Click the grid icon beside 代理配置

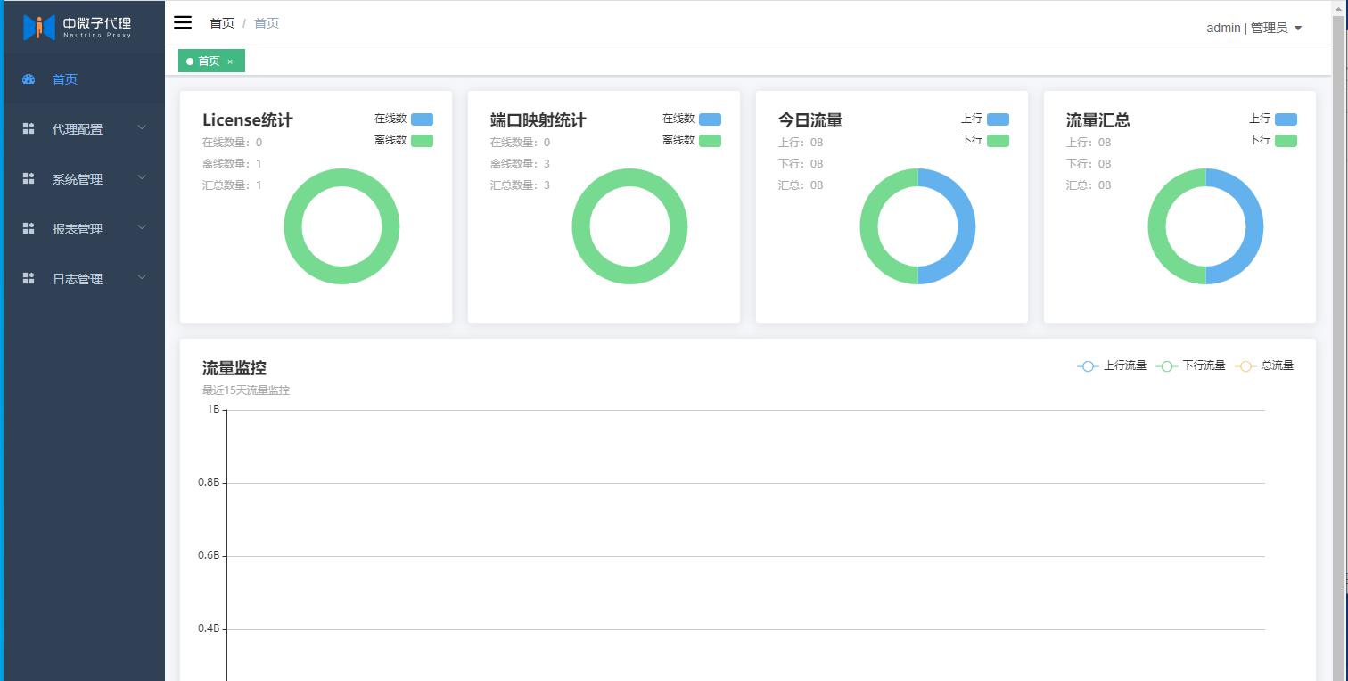pos(29,129)
